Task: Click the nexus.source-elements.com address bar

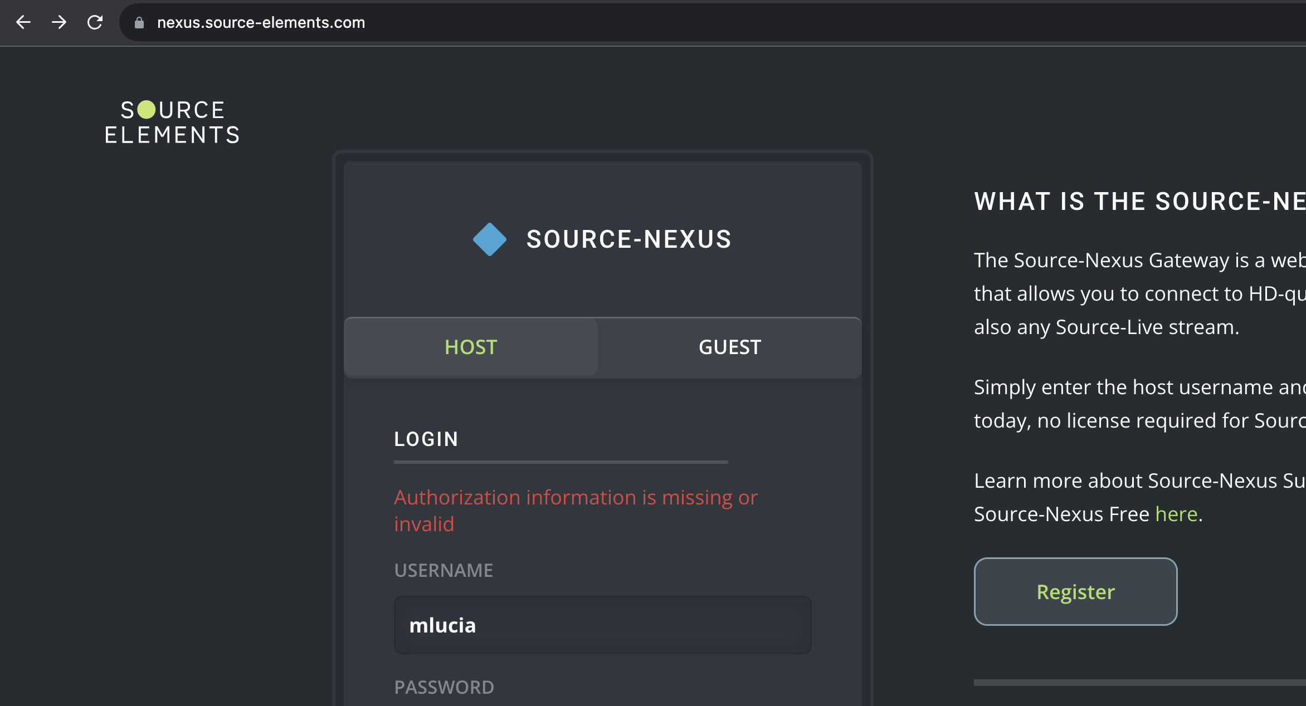Action: (261, 23)
